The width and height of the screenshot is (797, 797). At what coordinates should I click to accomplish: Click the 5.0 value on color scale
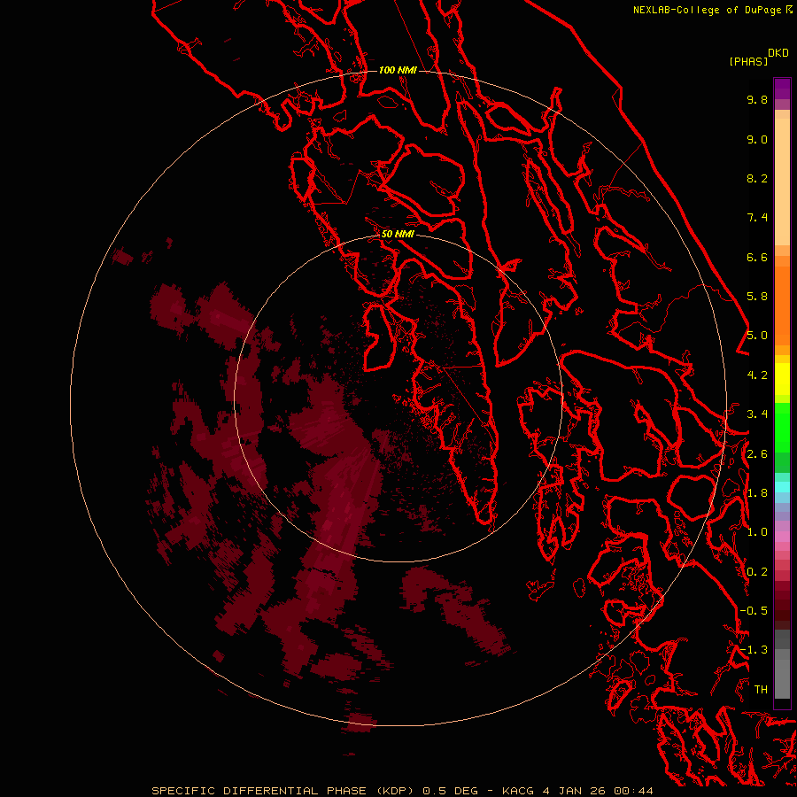[757, 336]
